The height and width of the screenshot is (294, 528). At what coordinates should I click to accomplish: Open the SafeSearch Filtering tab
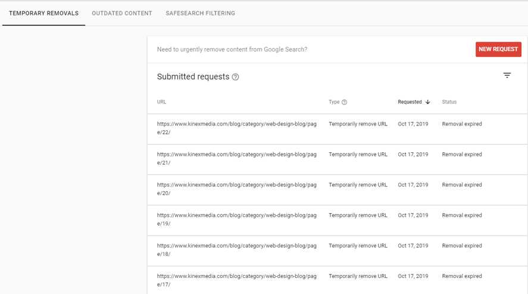(x=201, y=13)
